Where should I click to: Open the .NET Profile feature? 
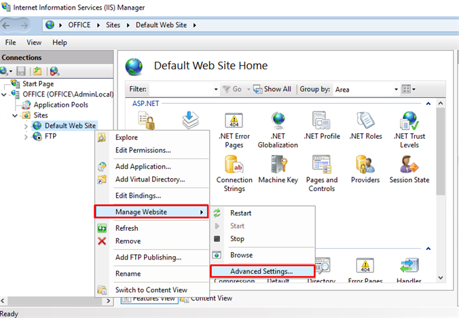coord(322,126)
